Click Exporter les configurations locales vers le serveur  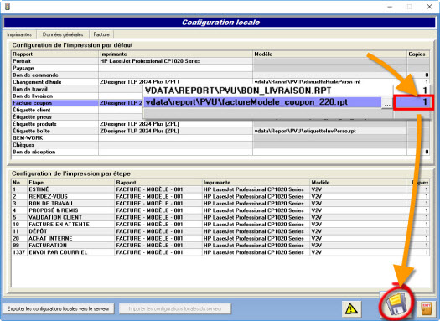pyautogui.click(x=59, y=309)
